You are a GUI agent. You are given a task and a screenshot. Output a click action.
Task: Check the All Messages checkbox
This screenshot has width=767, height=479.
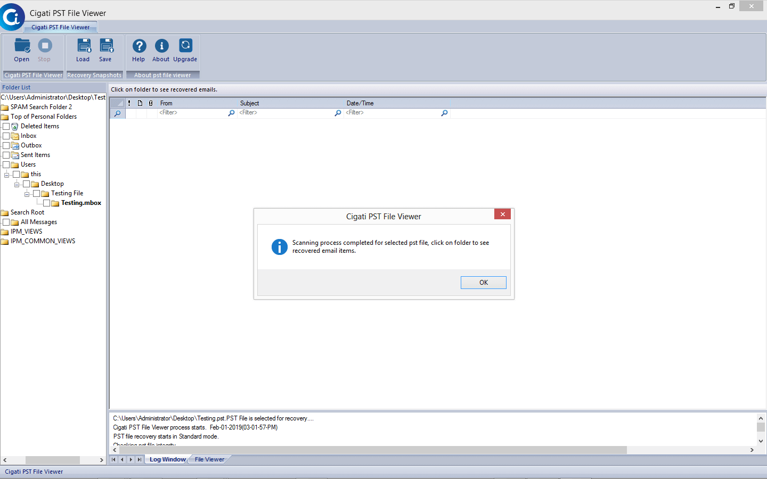click(x=6, y=222)
